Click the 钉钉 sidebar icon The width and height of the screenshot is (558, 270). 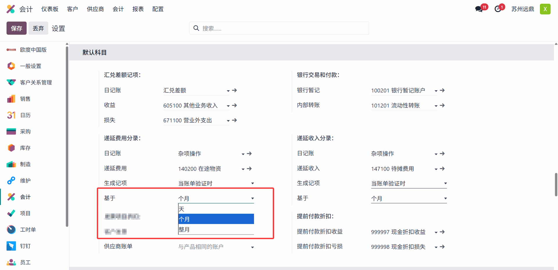point(11,246)
